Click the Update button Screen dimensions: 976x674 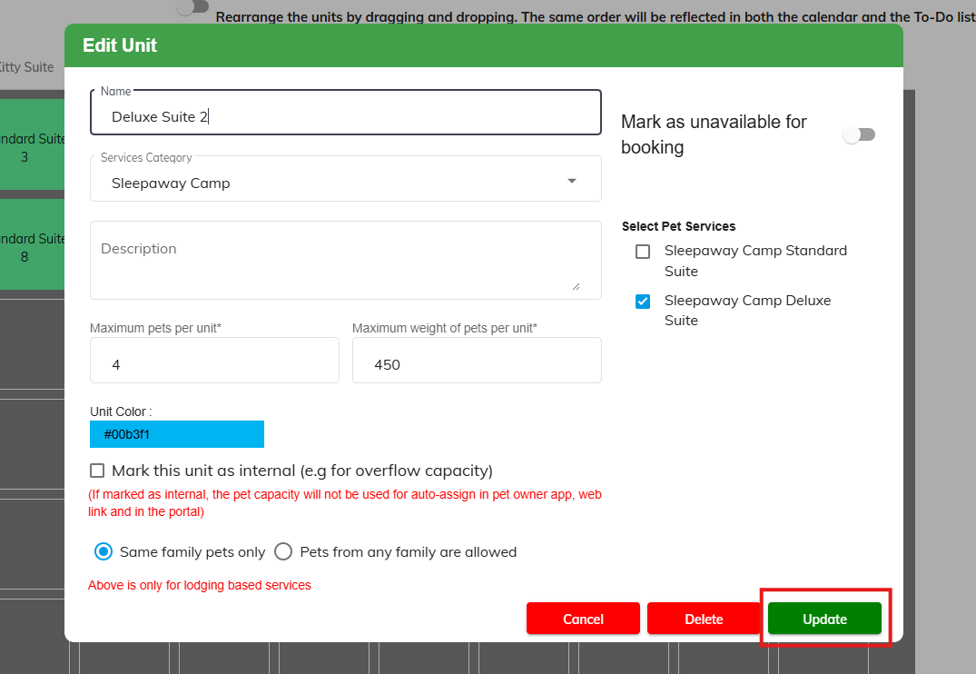[x=824, y=619]
